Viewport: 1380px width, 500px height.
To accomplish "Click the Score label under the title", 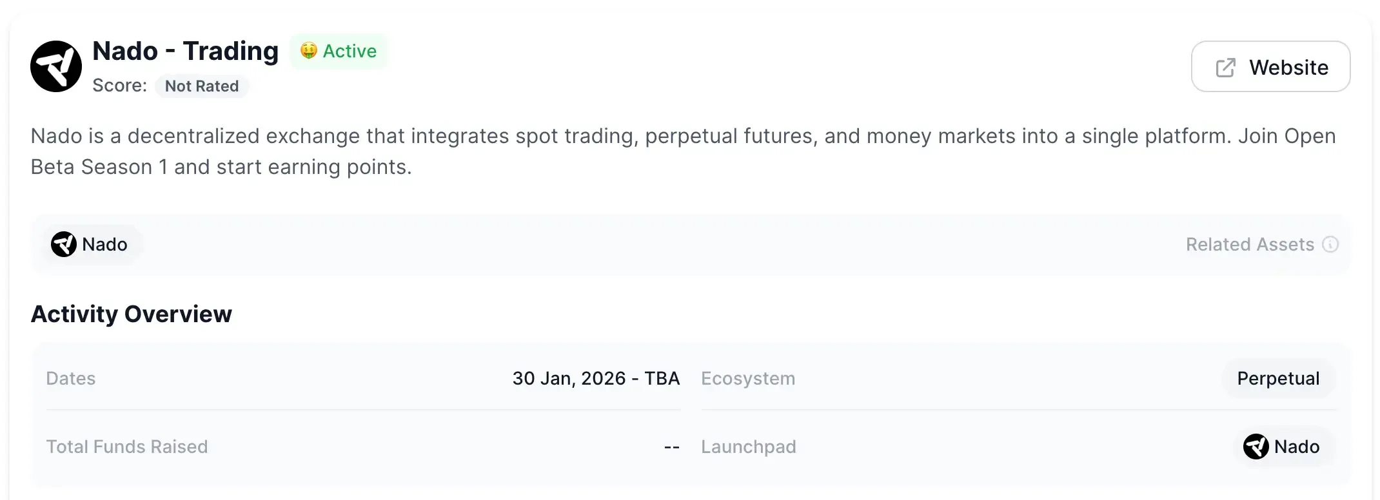I will [119, 86].
